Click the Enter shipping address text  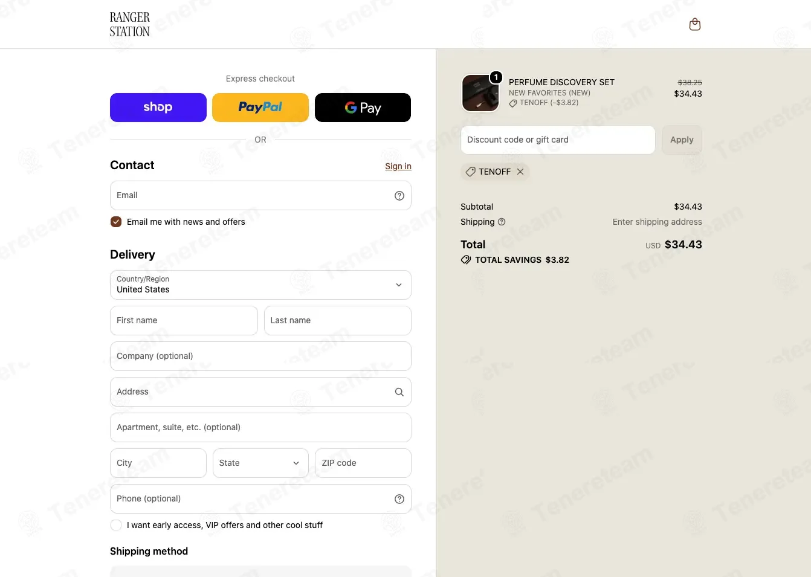tap(658, 222)
